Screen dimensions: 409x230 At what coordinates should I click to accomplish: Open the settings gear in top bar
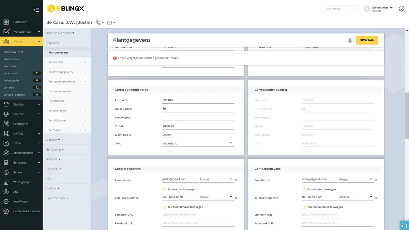click(402, 9)
